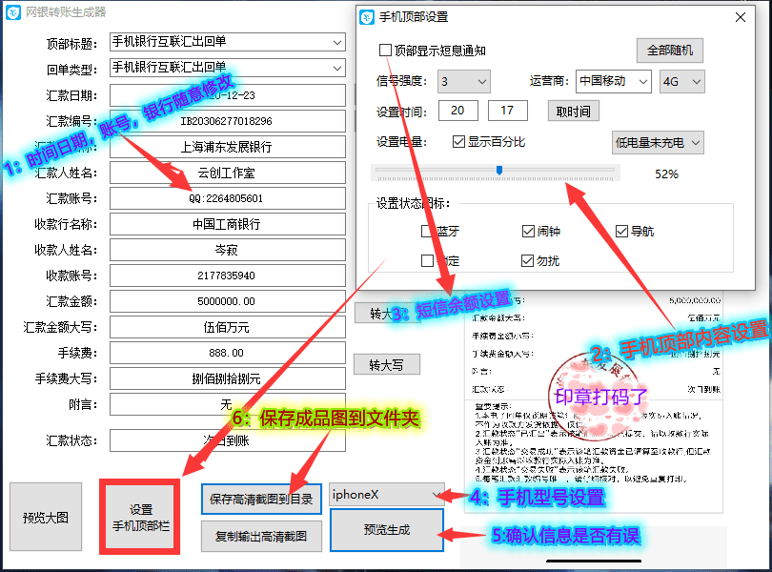
Task: Click the 汇款编号 input field
Action: point(228,121)
